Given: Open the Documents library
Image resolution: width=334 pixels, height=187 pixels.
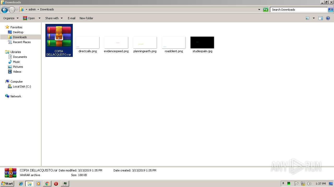Looking at the screenshot, I should tap(20, 57).
